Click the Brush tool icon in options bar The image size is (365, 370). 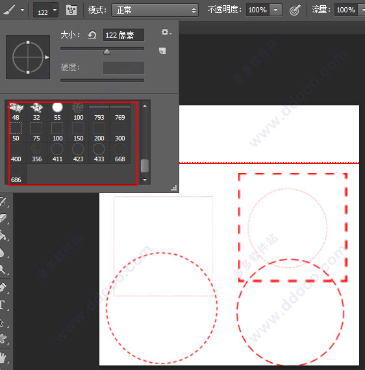pos(10,10)
